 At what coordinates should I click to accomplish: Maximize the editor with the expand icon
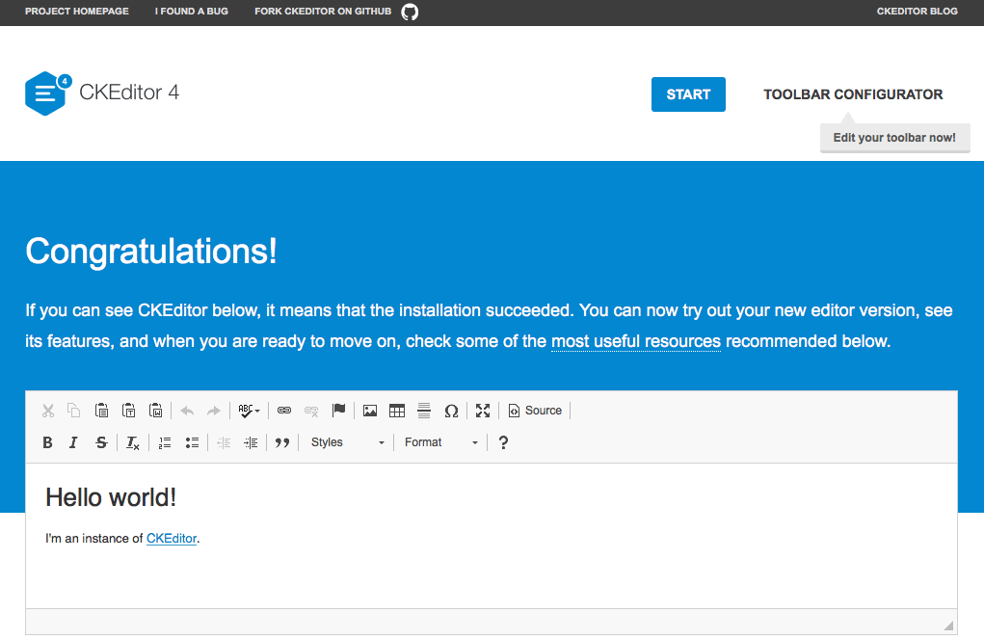click(483, 411)
